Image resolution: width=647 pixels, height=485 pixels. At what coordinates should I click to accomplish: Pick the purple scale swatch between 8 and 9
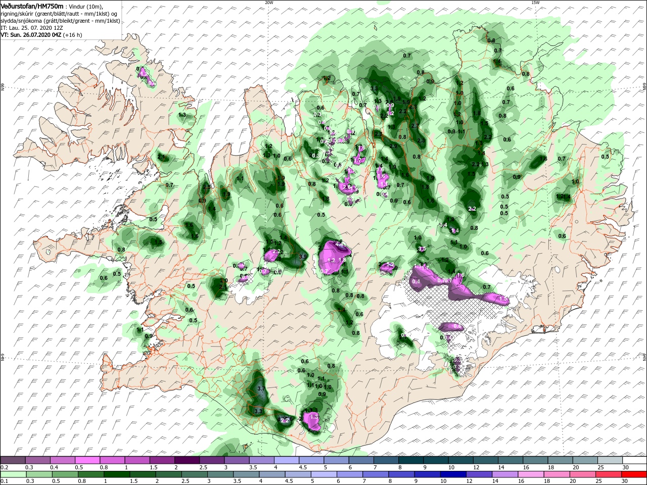point(411,460)
